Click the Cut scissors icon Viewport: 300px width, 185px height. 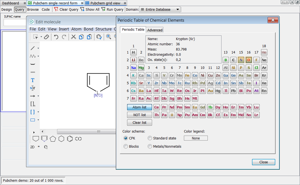click(74, 37)
